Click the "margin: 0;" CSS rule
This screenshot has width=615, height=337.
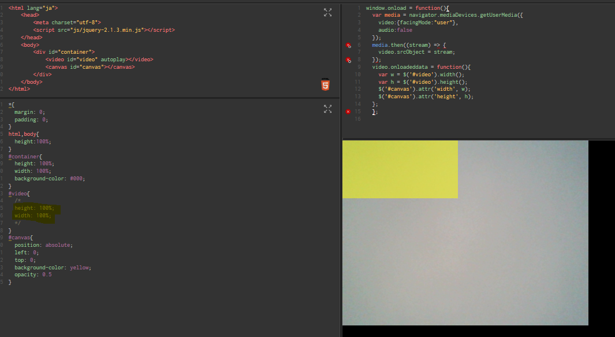30,112
